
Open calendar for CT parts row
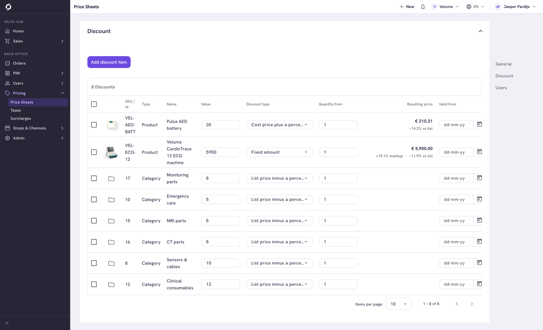tap(479, 242)
